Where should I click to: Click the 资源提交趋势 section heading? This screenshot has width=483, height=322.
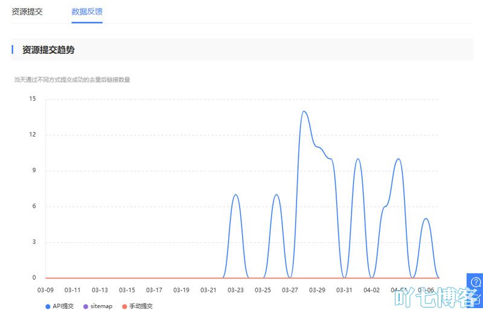click(48, 50)
